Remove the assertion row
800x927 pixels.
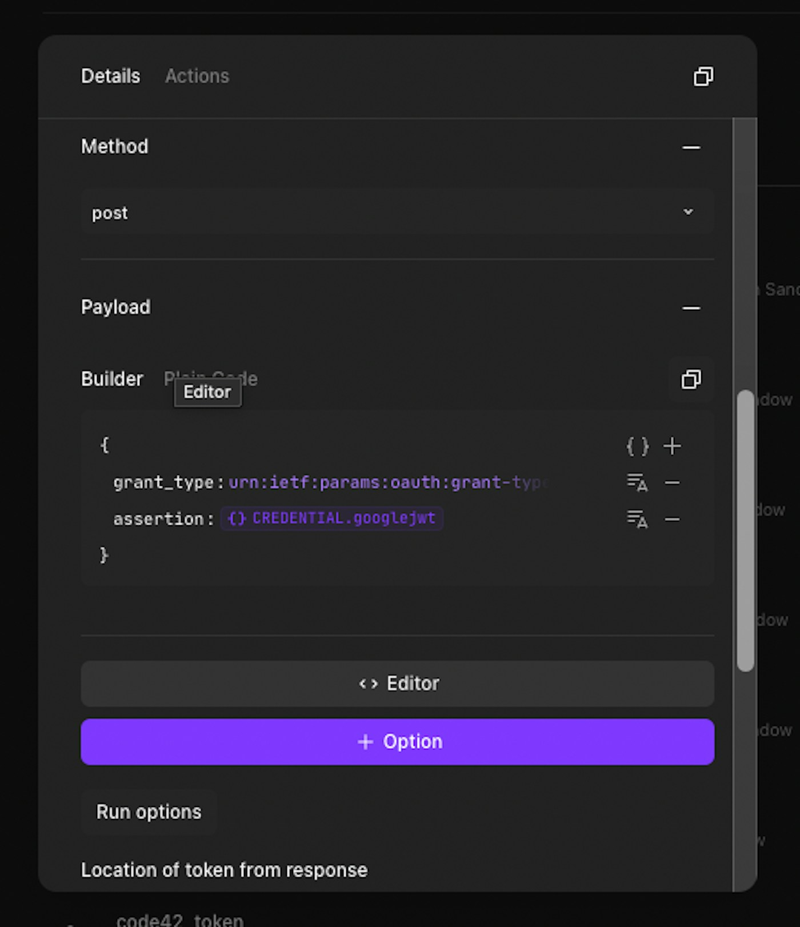pos(672,520)
